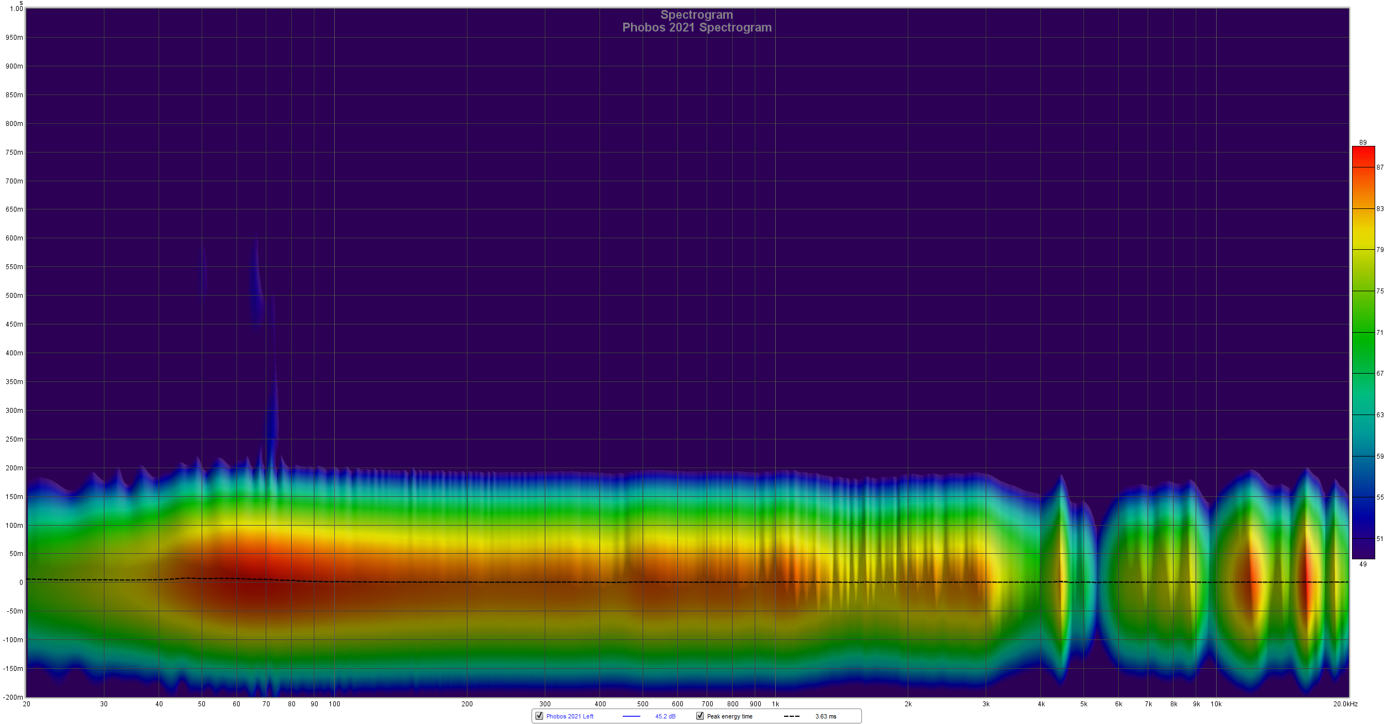The height and width of the screenshot is (724, 1394).
Task: Click the 55 dB level on color scale
Action: click(1363, 497)
